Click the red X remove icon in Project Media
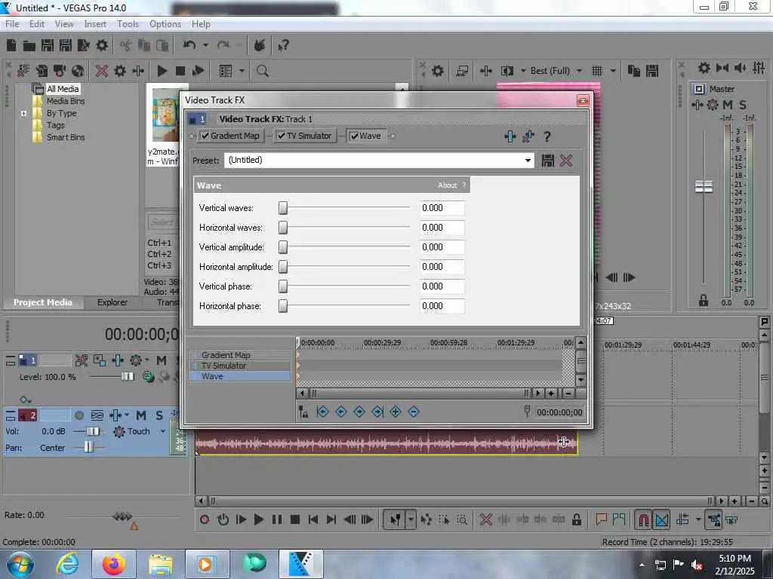Screen dimensions: 773x579 coord(102,71)
